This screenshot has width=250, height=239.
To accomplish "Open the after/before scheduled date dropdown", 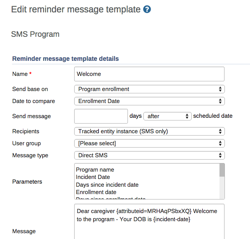I will (x=167, y=116).
